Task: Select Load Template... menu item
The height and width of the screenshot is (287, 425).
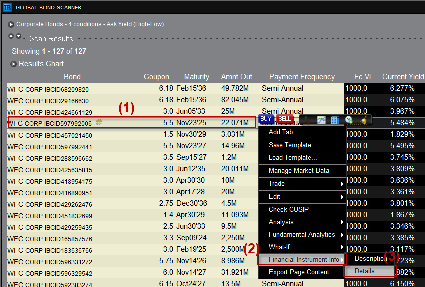Action: pyautogui.click(x=303, y=158)
